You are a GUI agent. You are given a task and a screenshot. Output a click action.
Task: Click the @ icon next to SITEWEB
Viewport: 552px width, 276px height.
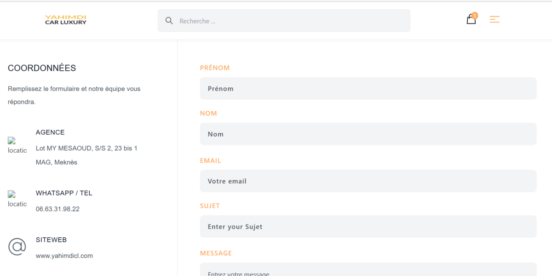(17, 247)
